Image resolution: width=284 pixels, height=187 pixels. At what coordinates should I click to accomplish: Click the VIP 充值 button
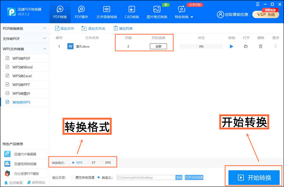(x=266, y=14)
